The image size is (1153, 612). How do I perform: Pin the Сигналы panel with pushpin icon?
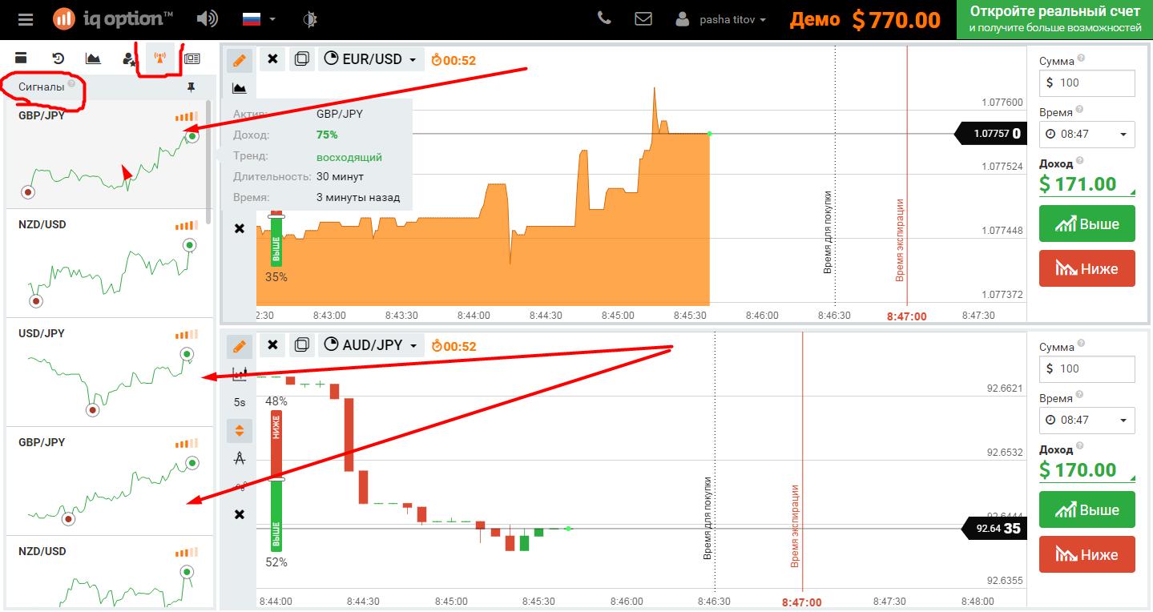(x=191, y=87)
